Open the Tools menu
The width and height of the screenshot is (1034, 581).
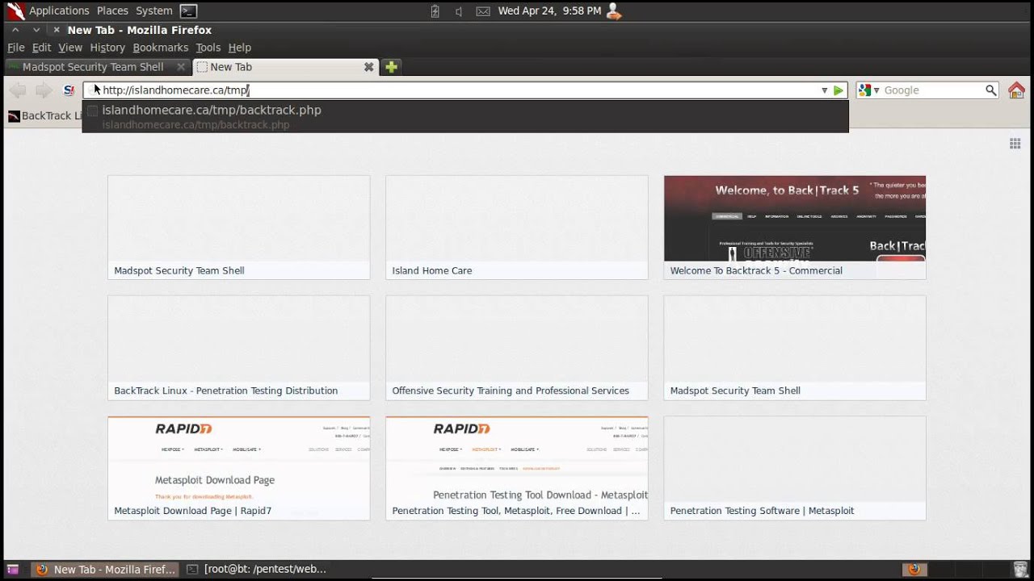pos(208,48)
